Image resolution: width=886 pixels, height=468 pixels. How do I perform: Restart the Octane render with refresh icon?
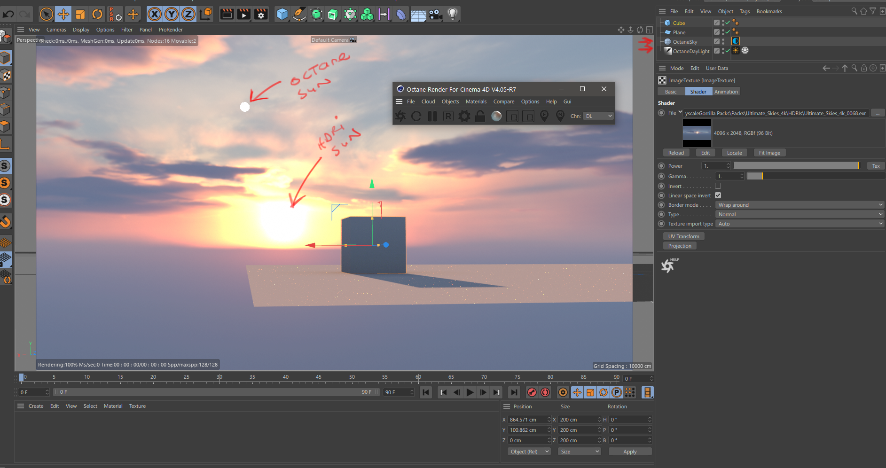click(416, 116)
